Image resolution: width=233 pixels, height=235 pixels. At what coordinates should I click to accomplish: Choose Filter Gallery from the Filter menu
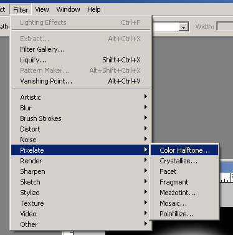(81, 49)
